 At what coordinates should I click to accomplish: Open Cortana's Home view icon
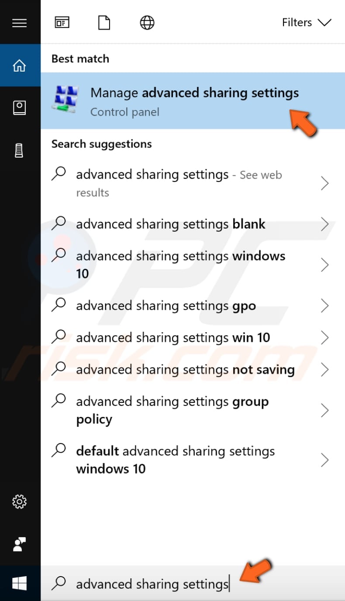pyautogui.click(x=20, y=65)
